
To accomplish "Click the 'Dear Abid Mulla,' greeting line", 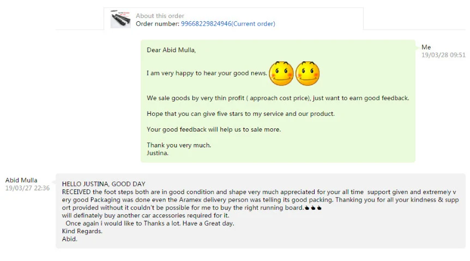I will click(171, 50).
